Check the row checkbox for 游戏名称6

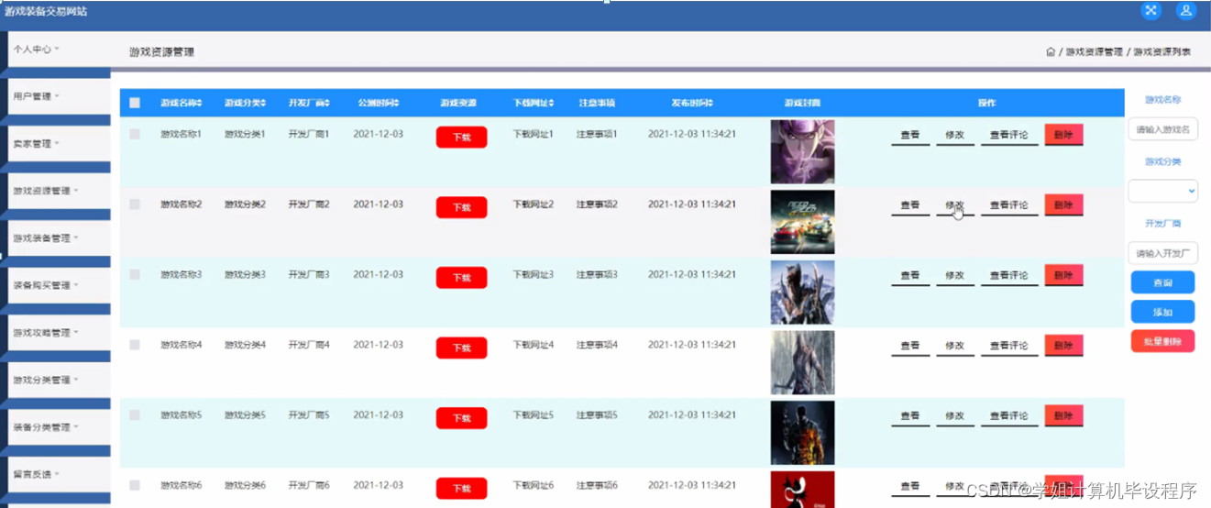135,485
